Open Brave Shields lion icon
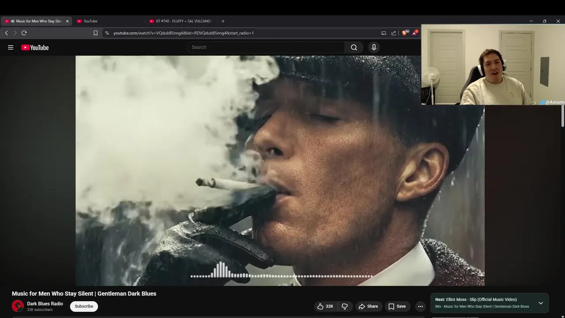Screen dimensions: 565x318 405,33
